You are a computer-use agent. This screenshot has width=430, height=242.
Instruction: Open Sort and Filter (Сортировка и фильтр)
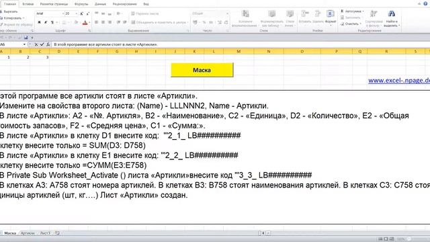(374, 18)
